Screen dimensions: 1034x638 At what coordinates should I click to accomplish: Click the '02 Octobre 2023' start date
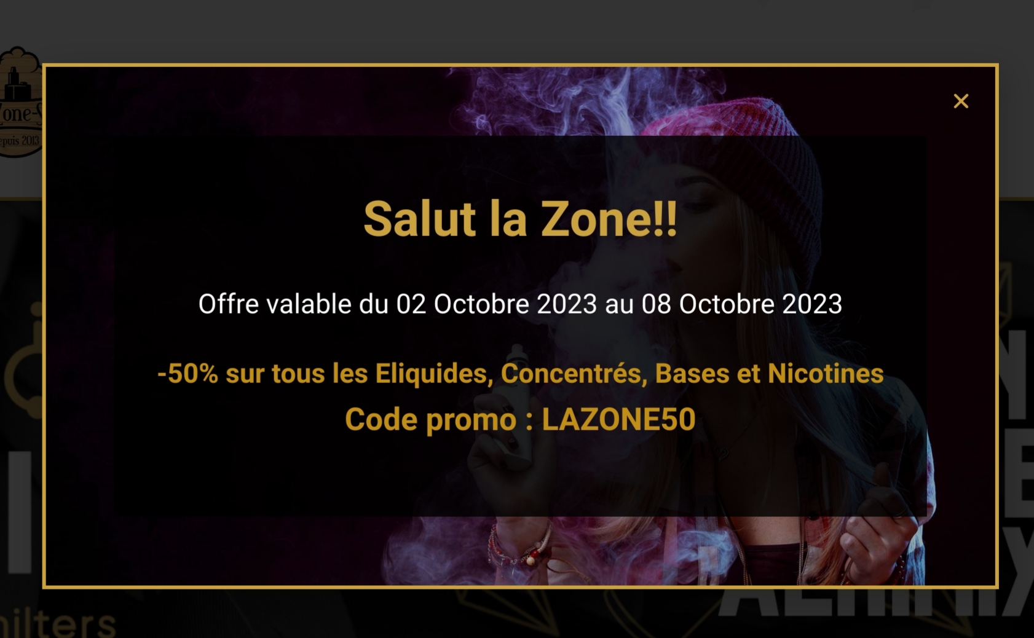[497, 304]
